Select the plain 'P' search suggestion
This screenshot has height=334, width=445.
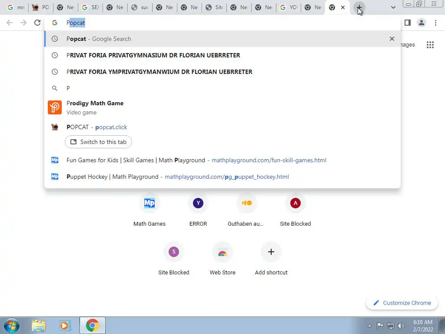pyautogui.click(x=222, y=88)
